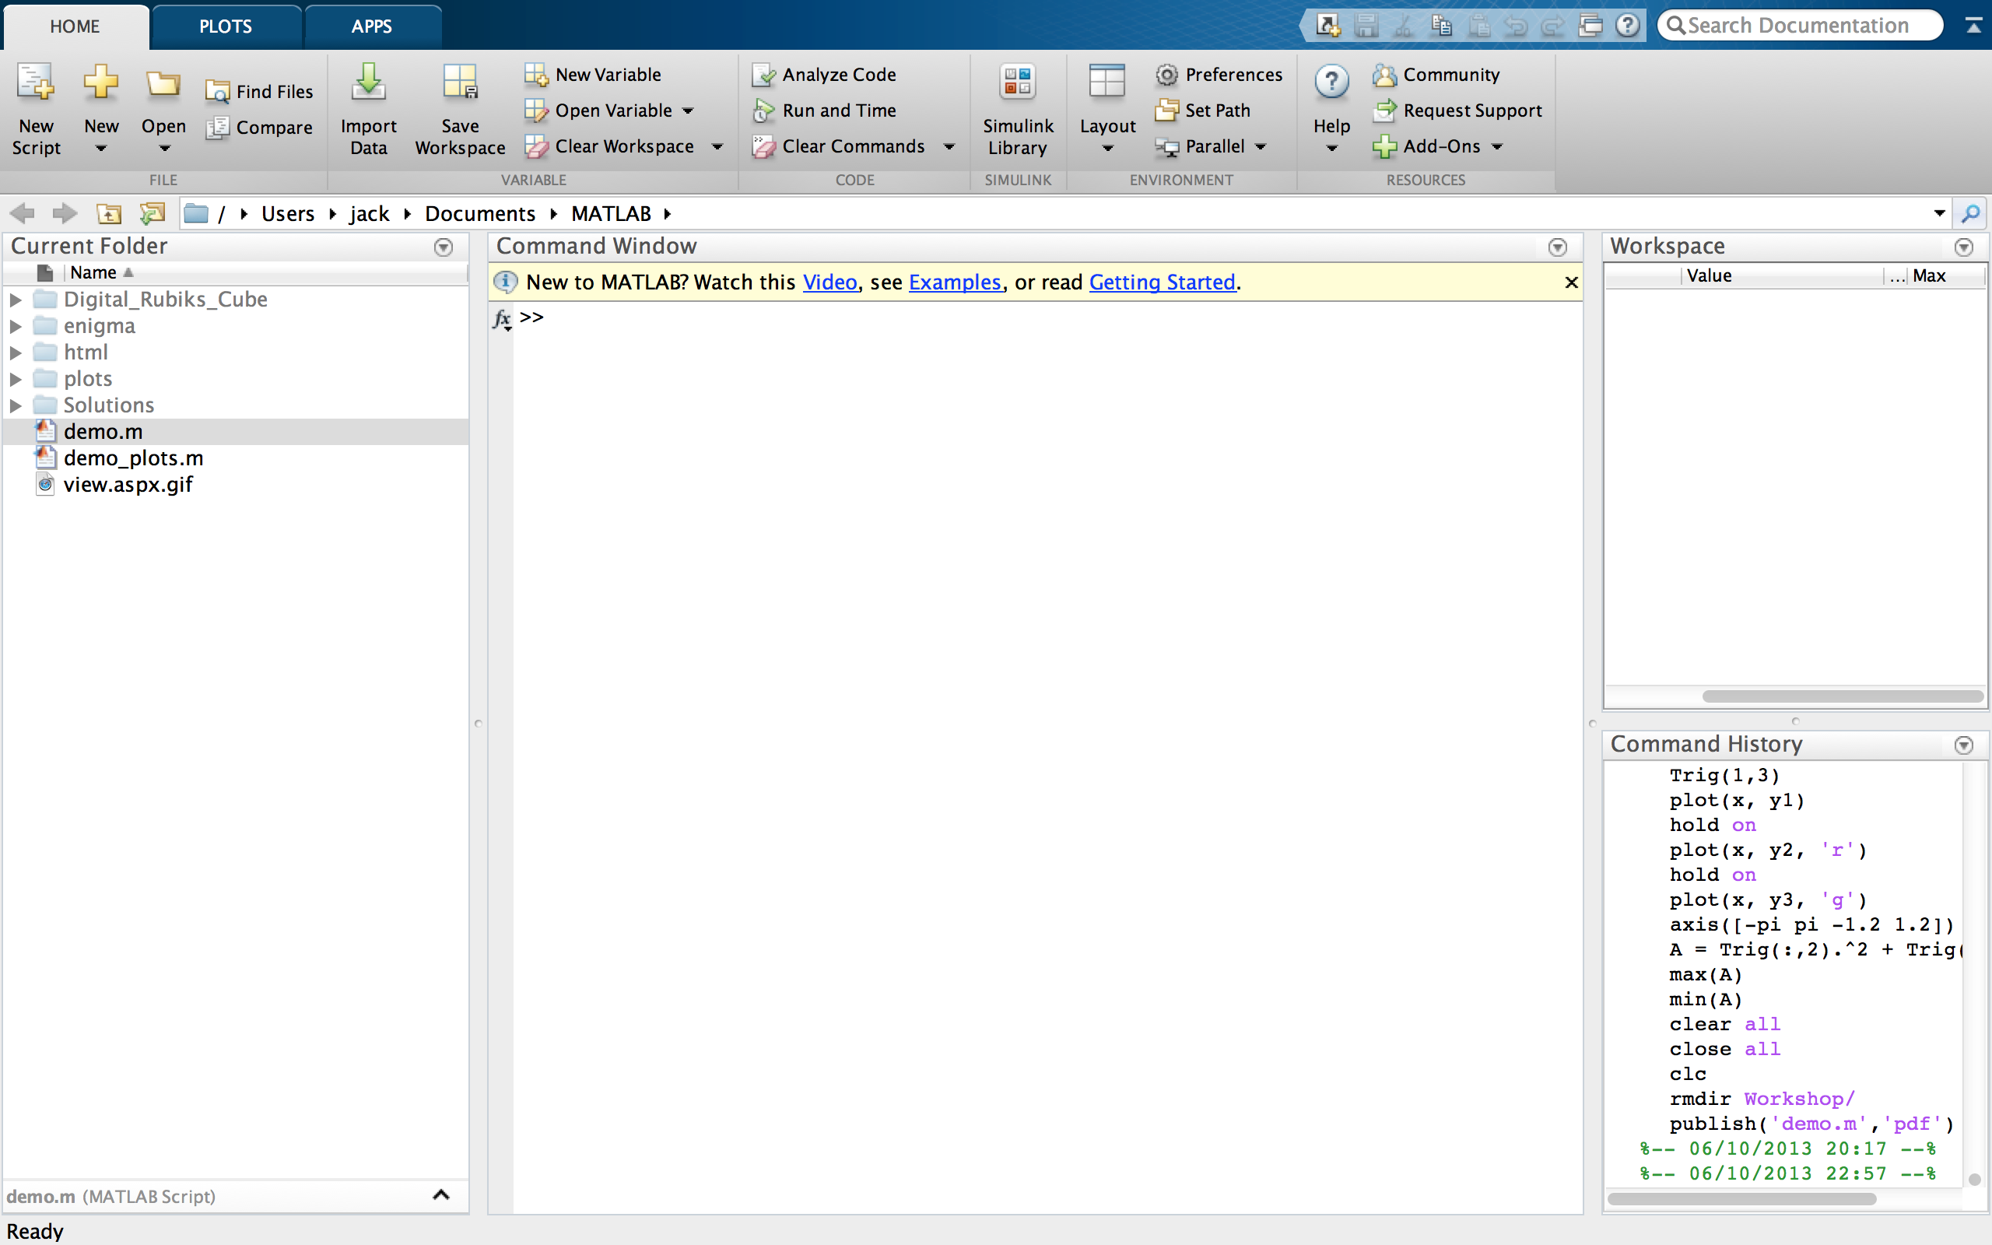Open the Command History panel actions menu
This screenshot has width=1992, height=1245.
coord(1964,745)
